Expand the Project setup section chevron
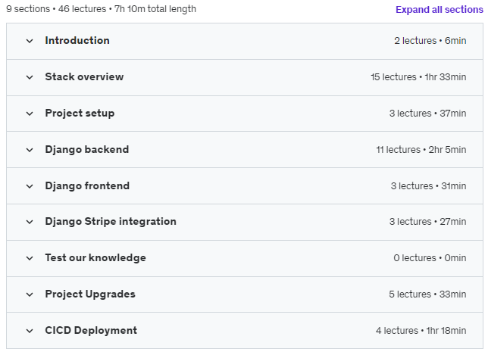488x352 pixels. point(30,114)
